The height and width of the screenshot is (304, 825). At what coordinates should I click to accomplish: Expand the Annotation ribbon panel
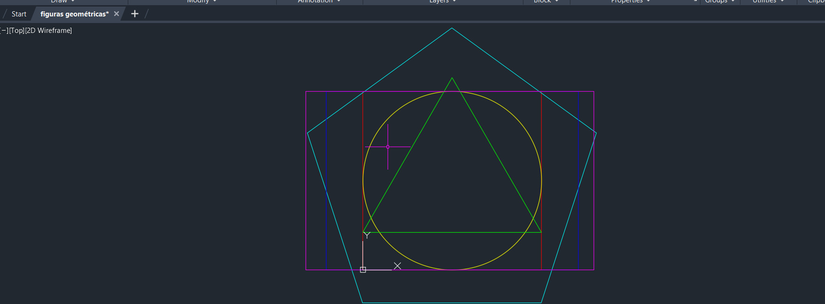point(319,1)
